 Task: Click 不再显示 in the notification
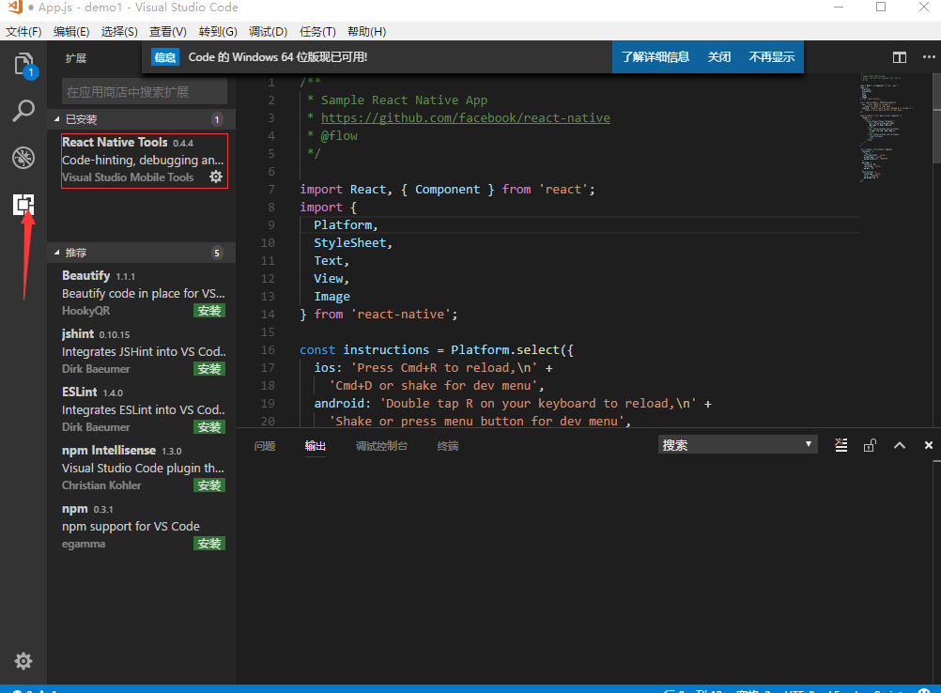(772, 57)
